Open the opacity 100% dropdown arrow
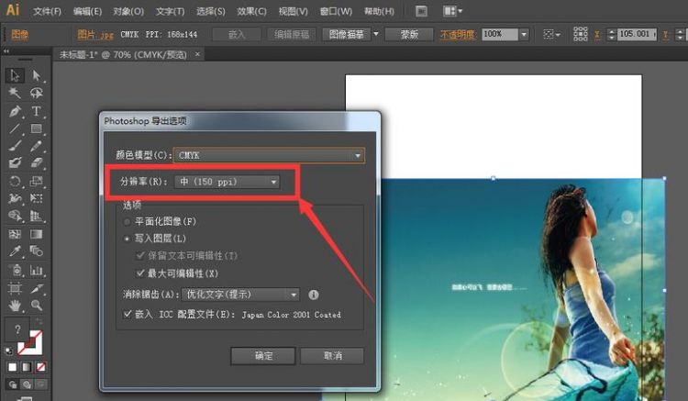Screen dimensions: 688x401 [x=524, y=34]
